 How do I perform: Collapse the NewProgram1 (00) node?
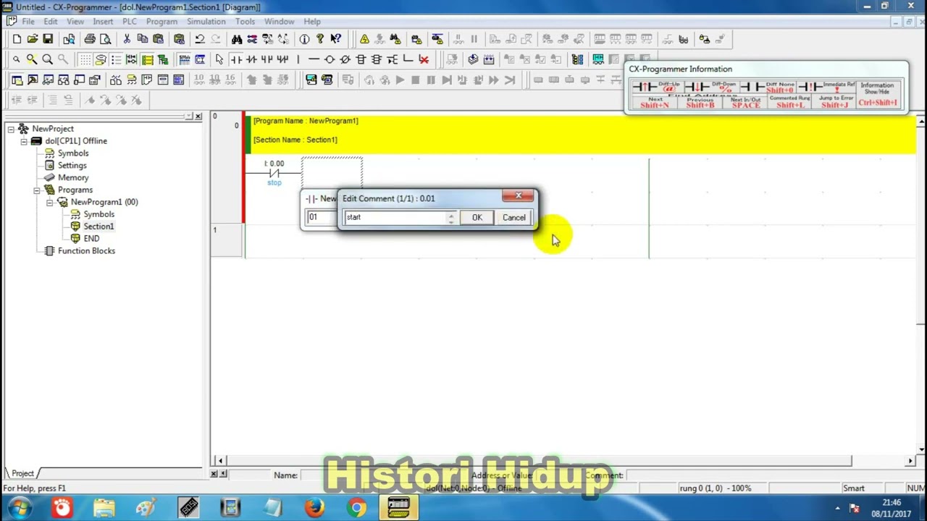[x=50, y=202]
